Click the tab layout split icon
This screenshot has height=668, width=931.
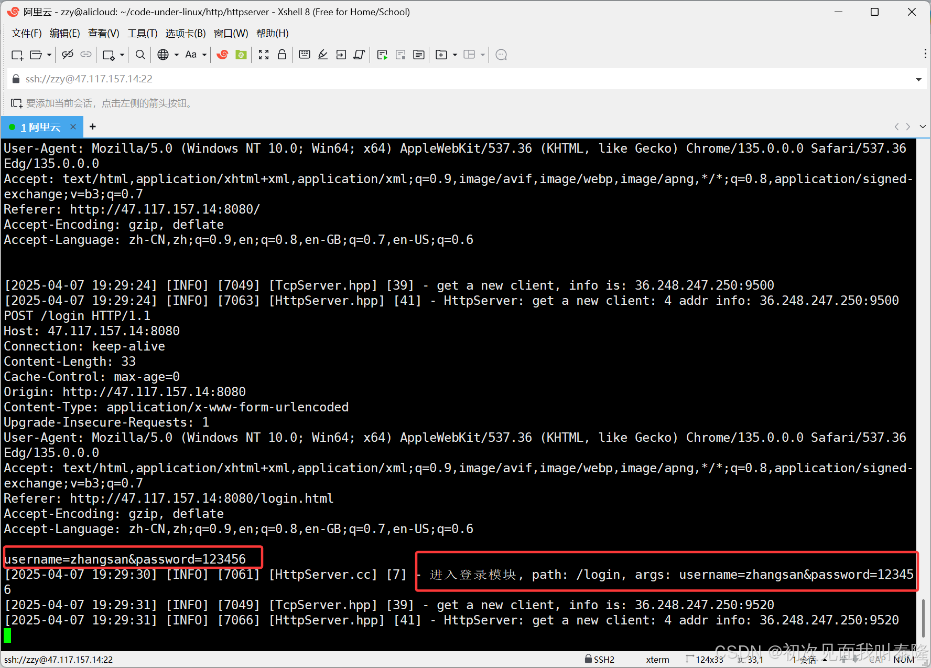tap(470, 55)
